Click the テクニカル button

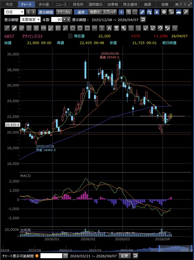point(64,12)
